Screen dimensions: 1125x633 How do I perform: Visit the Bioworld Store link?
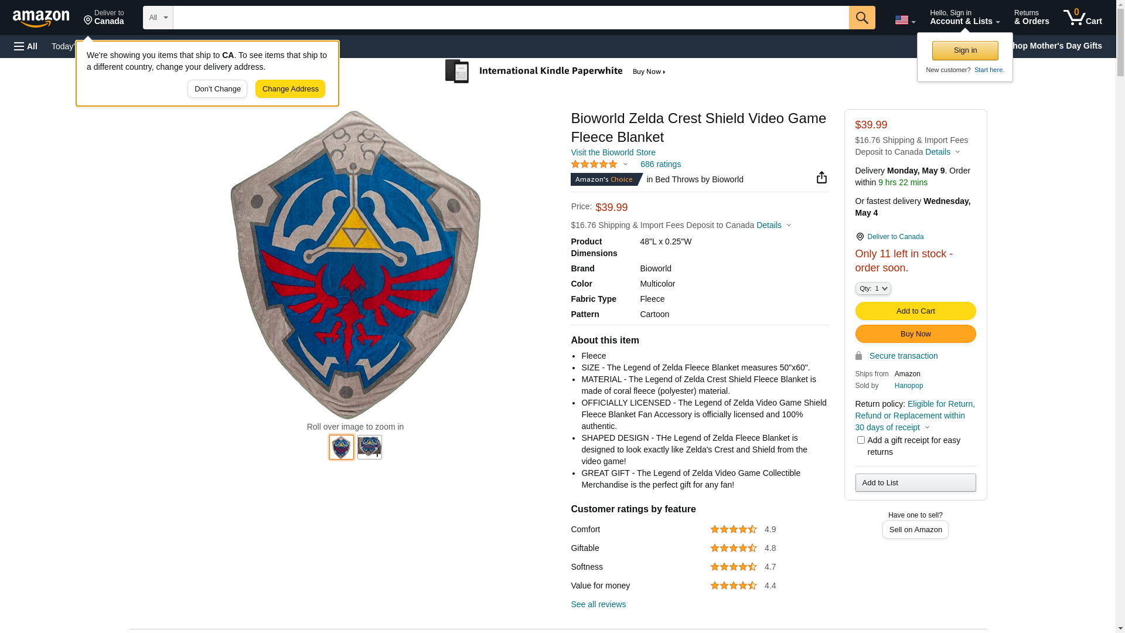[613, 152]
